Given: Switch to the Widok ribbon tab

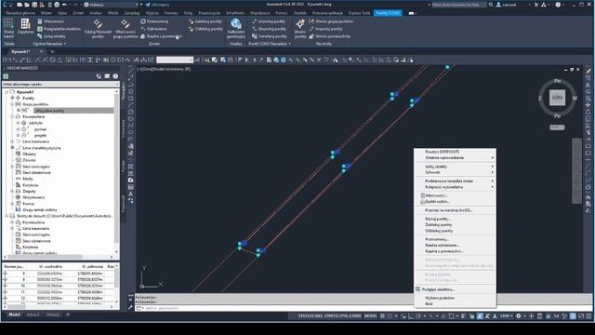Looking at the screenshot, I should tap(112, 13).
